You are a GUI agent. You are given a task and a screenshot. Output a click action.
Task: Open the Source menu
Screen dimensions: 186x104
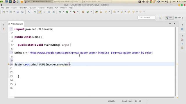(x=14, y=8)
